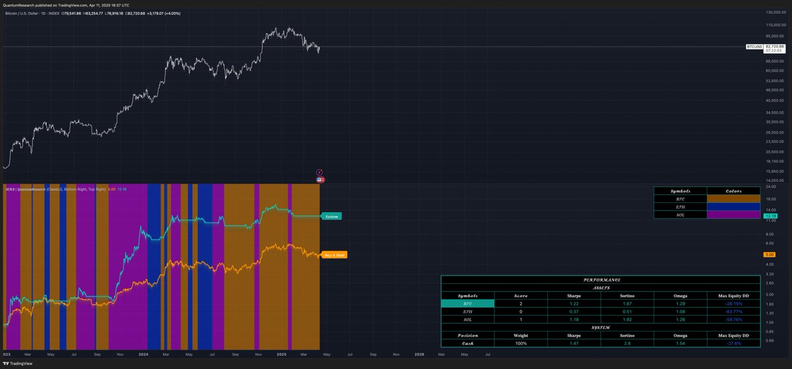The width and height of the screenshot is (792, 369).
Task: Click the SOL symbol in performance table
Action: (x=467, y=320)
